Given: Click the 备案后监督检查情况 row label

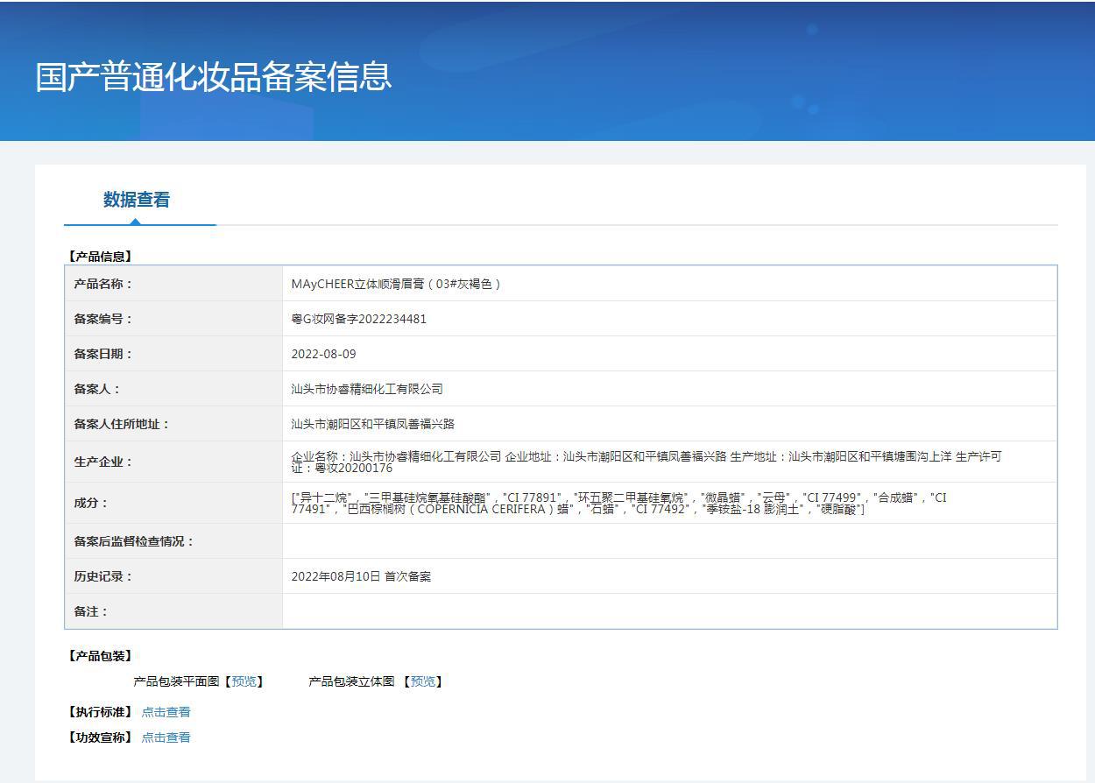Looking at the screenshot, I should click(134, 541).
